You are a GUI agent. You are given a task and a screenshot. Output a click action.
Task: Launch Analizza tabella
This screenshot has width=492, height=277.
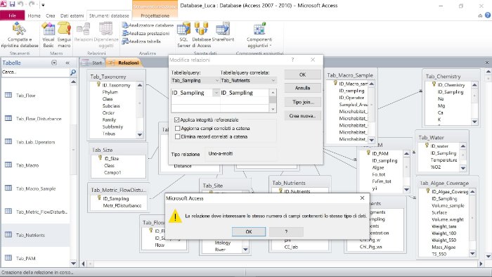click(x=141, y=41)
